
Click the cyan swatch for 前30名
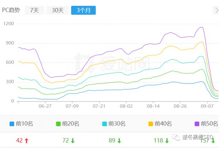pos(104,124)
